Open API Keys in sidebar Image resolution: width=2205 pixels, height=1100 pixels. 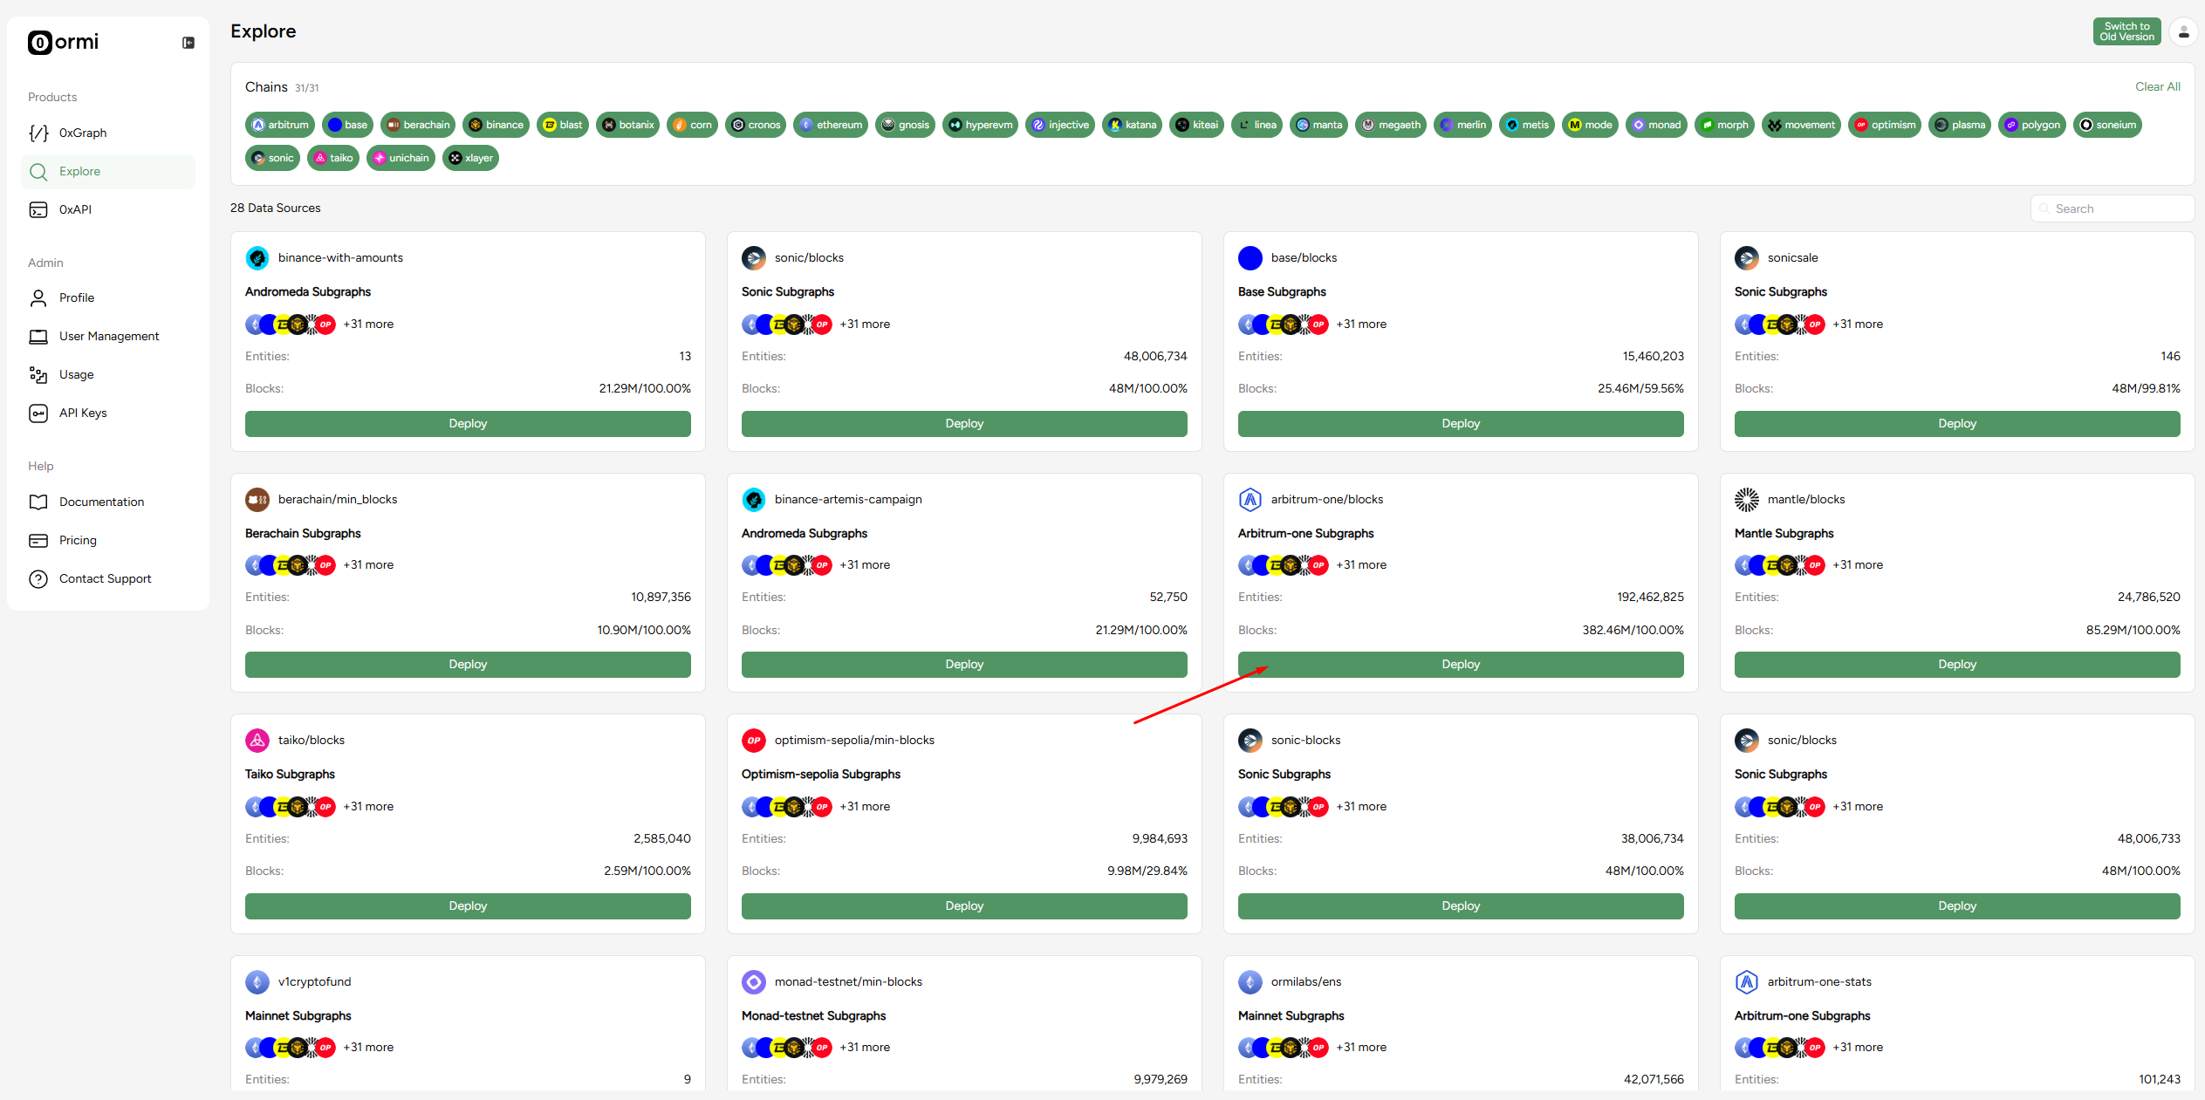pyautogui.click(x=83, y=413)
